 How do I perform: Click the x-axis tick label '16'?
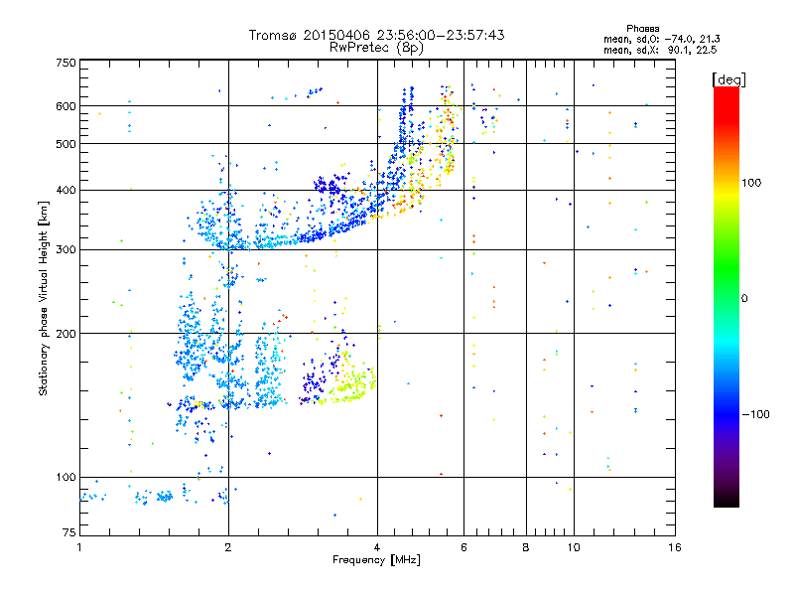675,547
